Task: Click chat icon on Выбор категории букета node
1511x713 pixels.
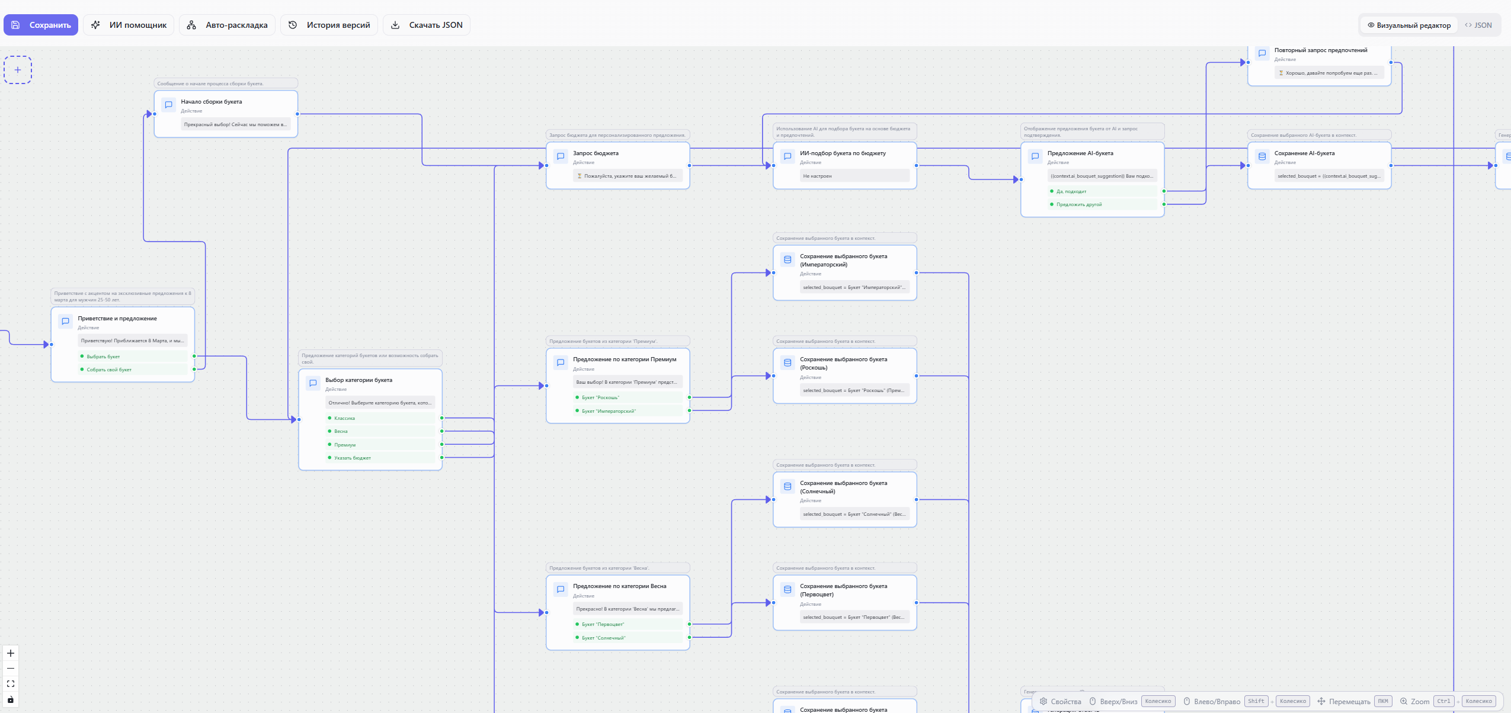Action: 313,383
